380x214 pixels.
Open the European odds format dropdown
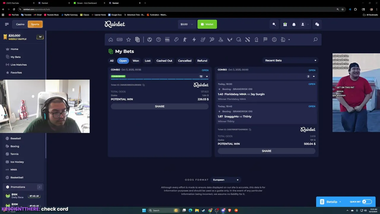click(226, 180)
